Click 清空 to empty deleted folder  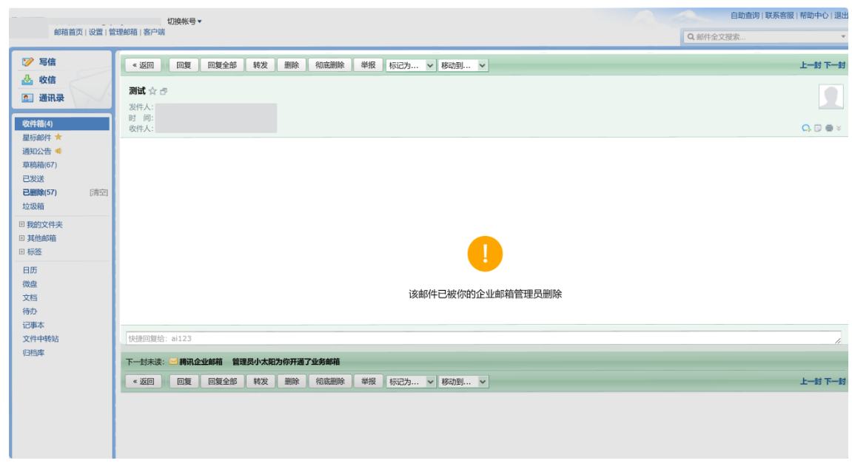click(98, 192)
